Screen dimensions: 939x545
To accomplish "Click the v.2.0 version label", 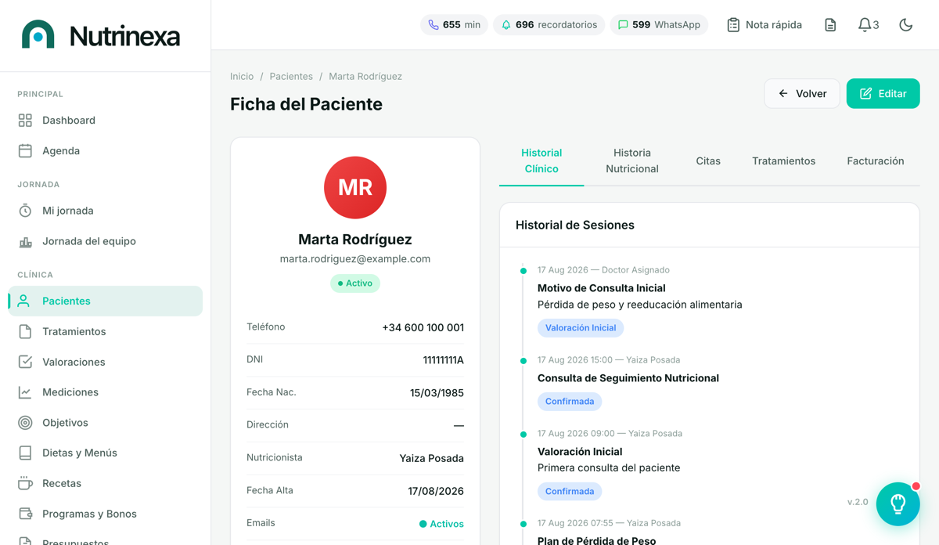I will [x=858, y=502].
